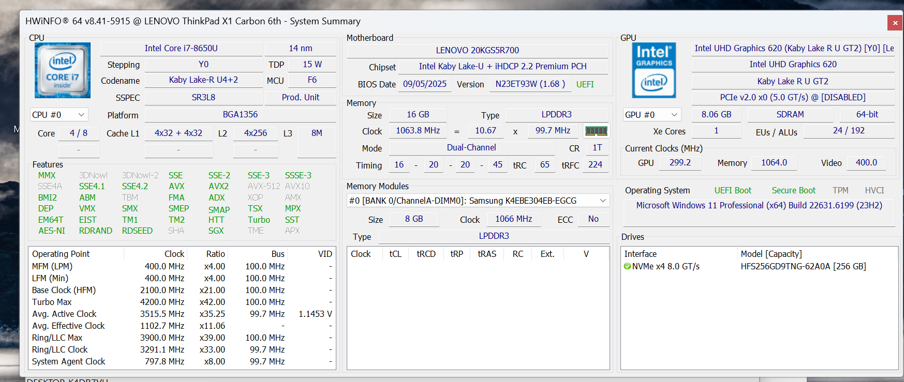Screen dimensions: 904x382
Task: Click the tRFC 224 timing value
Action: (595, 165)
